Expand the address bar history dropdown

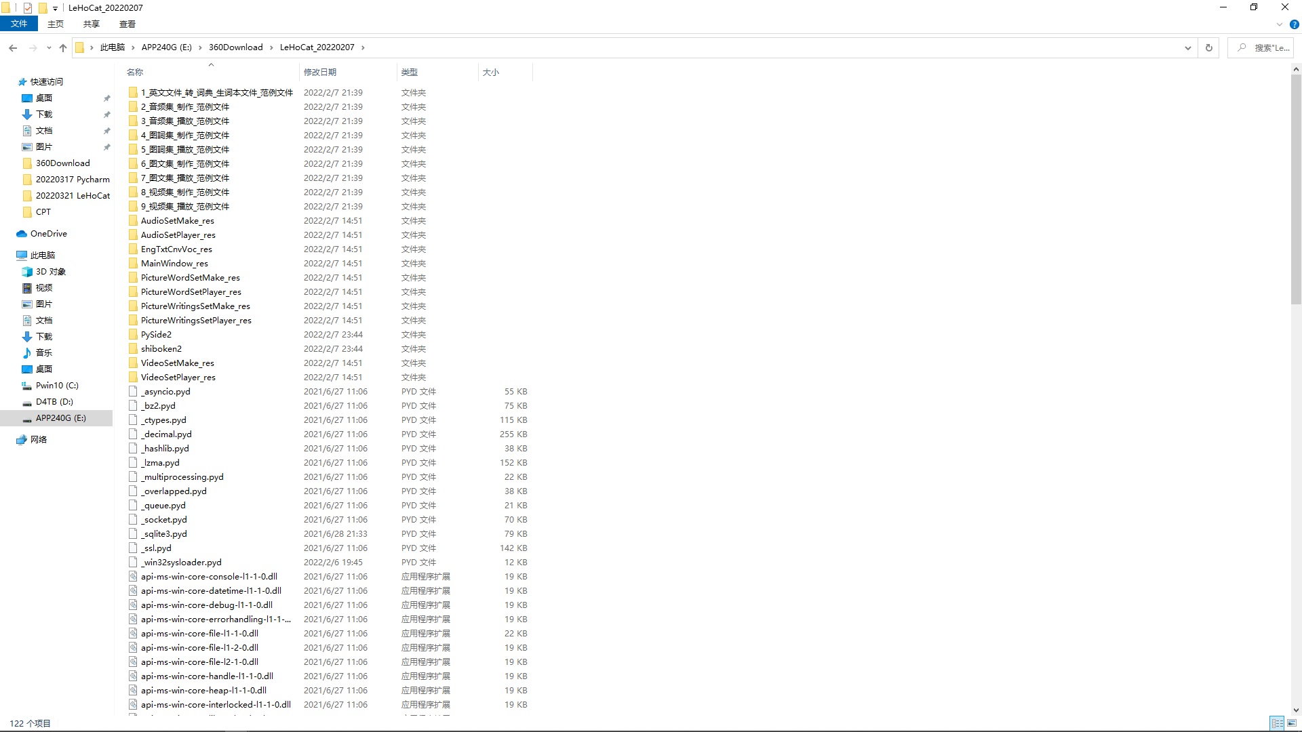pyautogui.click(x=1187, y=47)
